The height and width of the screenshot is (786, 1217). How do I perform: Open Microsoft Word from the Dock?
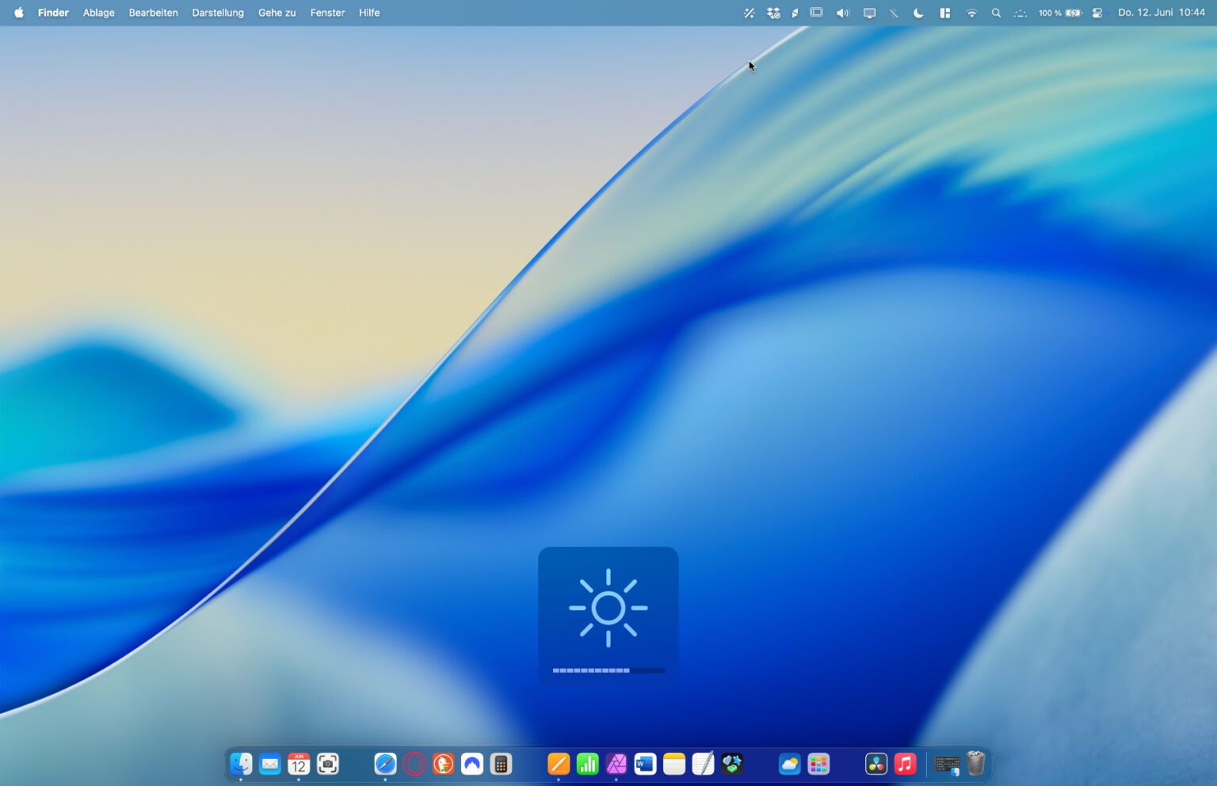pyautogui.click(x=644, y=764)
